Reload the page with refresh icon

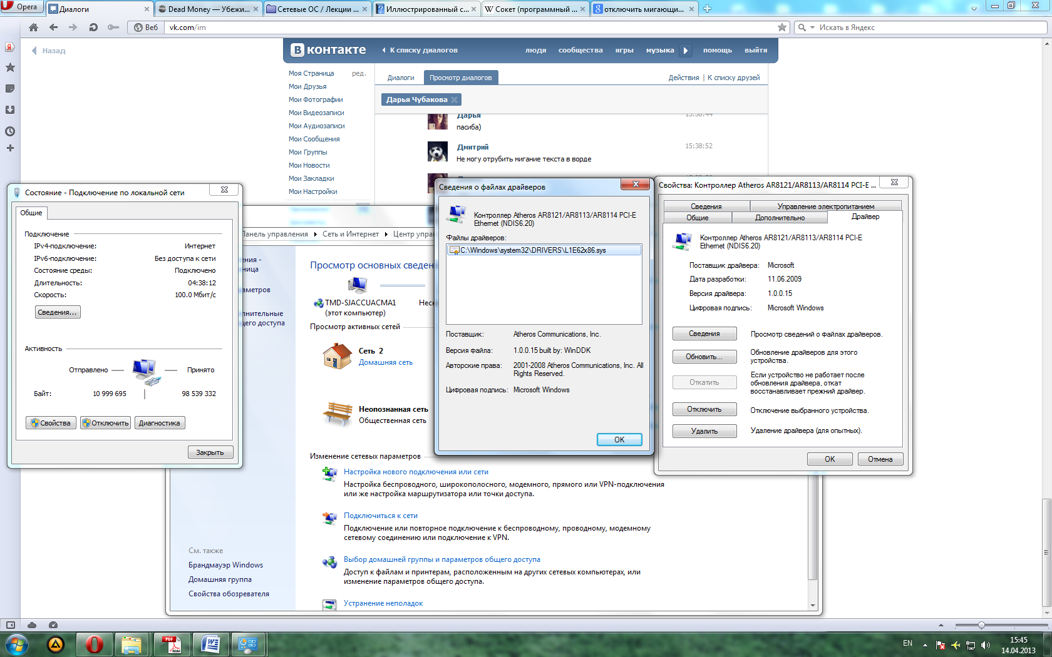point(93,28)
